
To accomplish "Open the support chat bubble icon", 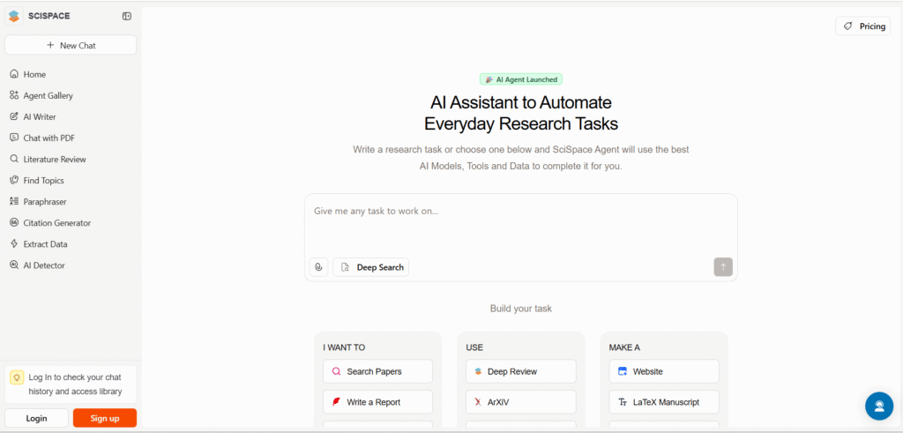I will (x=878, y=406).
